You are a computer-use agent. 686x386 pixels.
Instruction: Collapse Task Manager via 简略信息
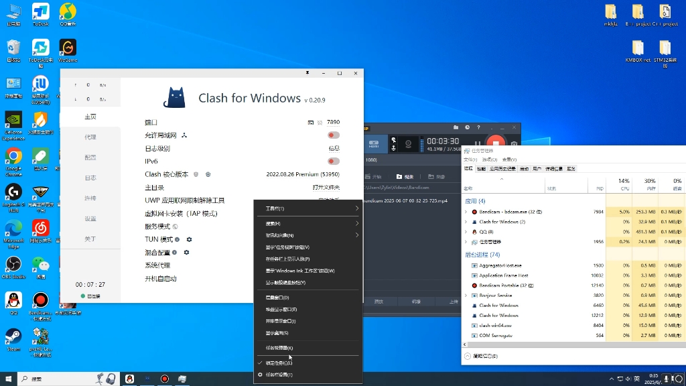point(481,357)
